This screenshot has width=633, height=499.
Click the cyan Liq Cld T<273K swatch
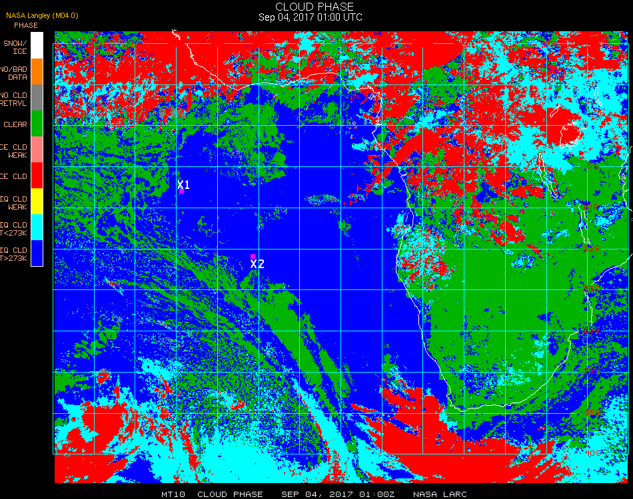(37, 228)
